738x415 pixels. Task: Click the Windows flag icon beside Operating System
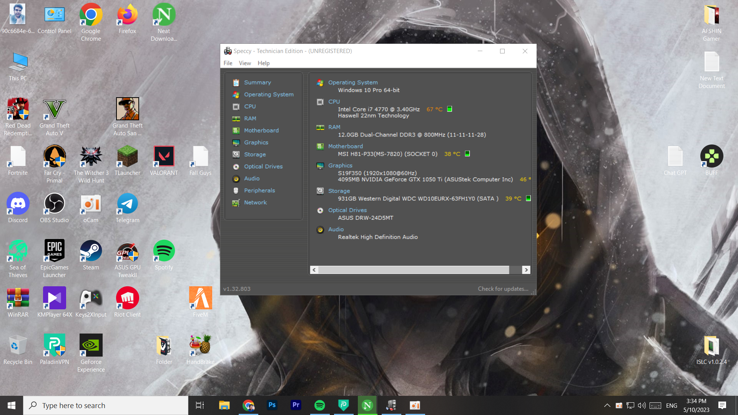coord(320,83)
